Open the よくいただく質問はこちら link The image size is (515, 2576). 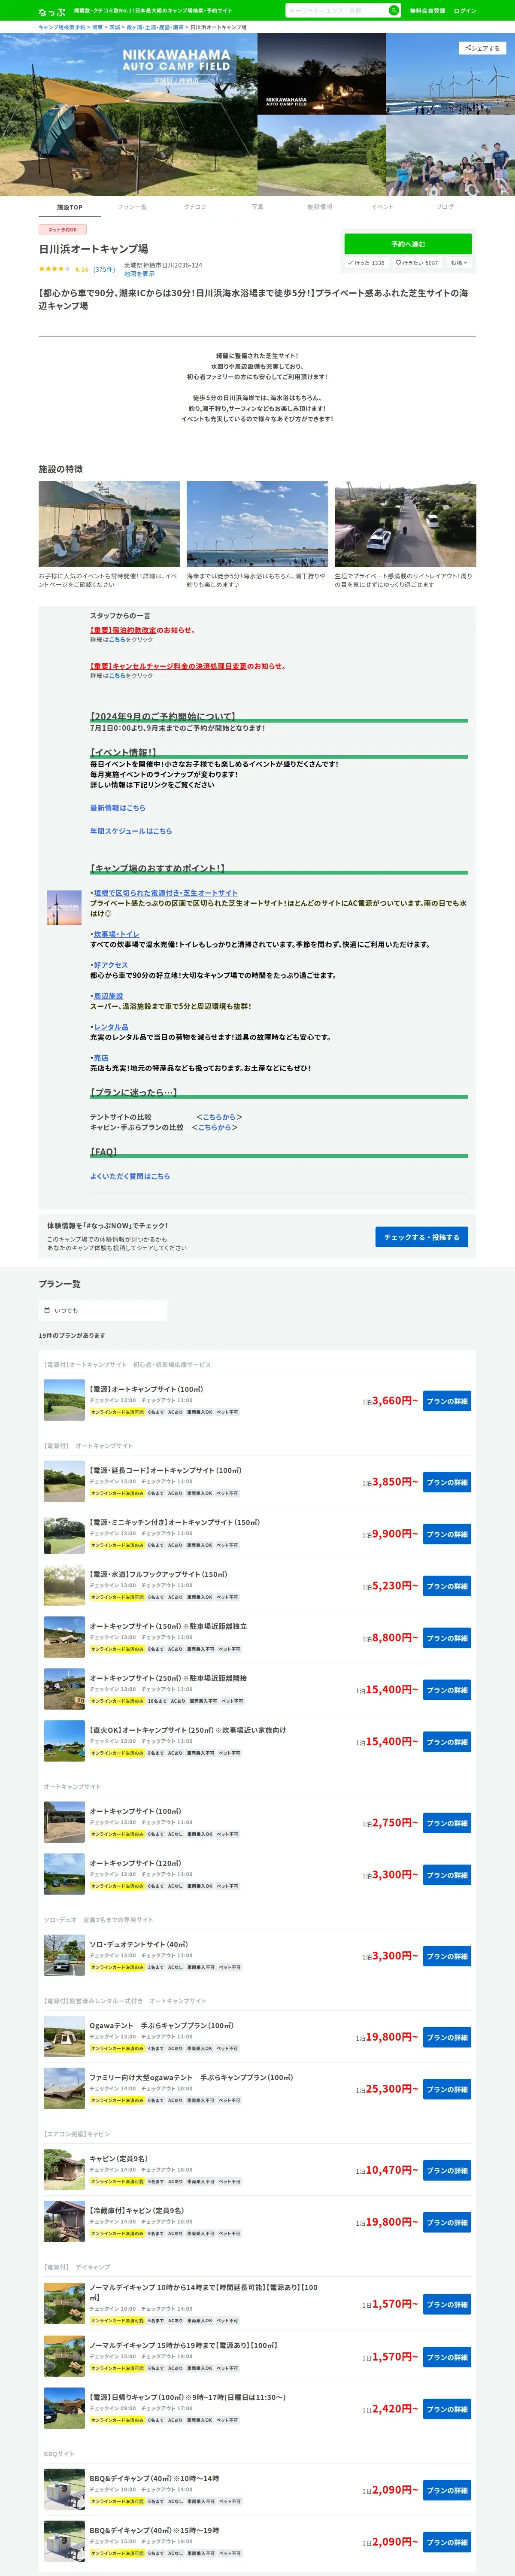[130, 1176]
